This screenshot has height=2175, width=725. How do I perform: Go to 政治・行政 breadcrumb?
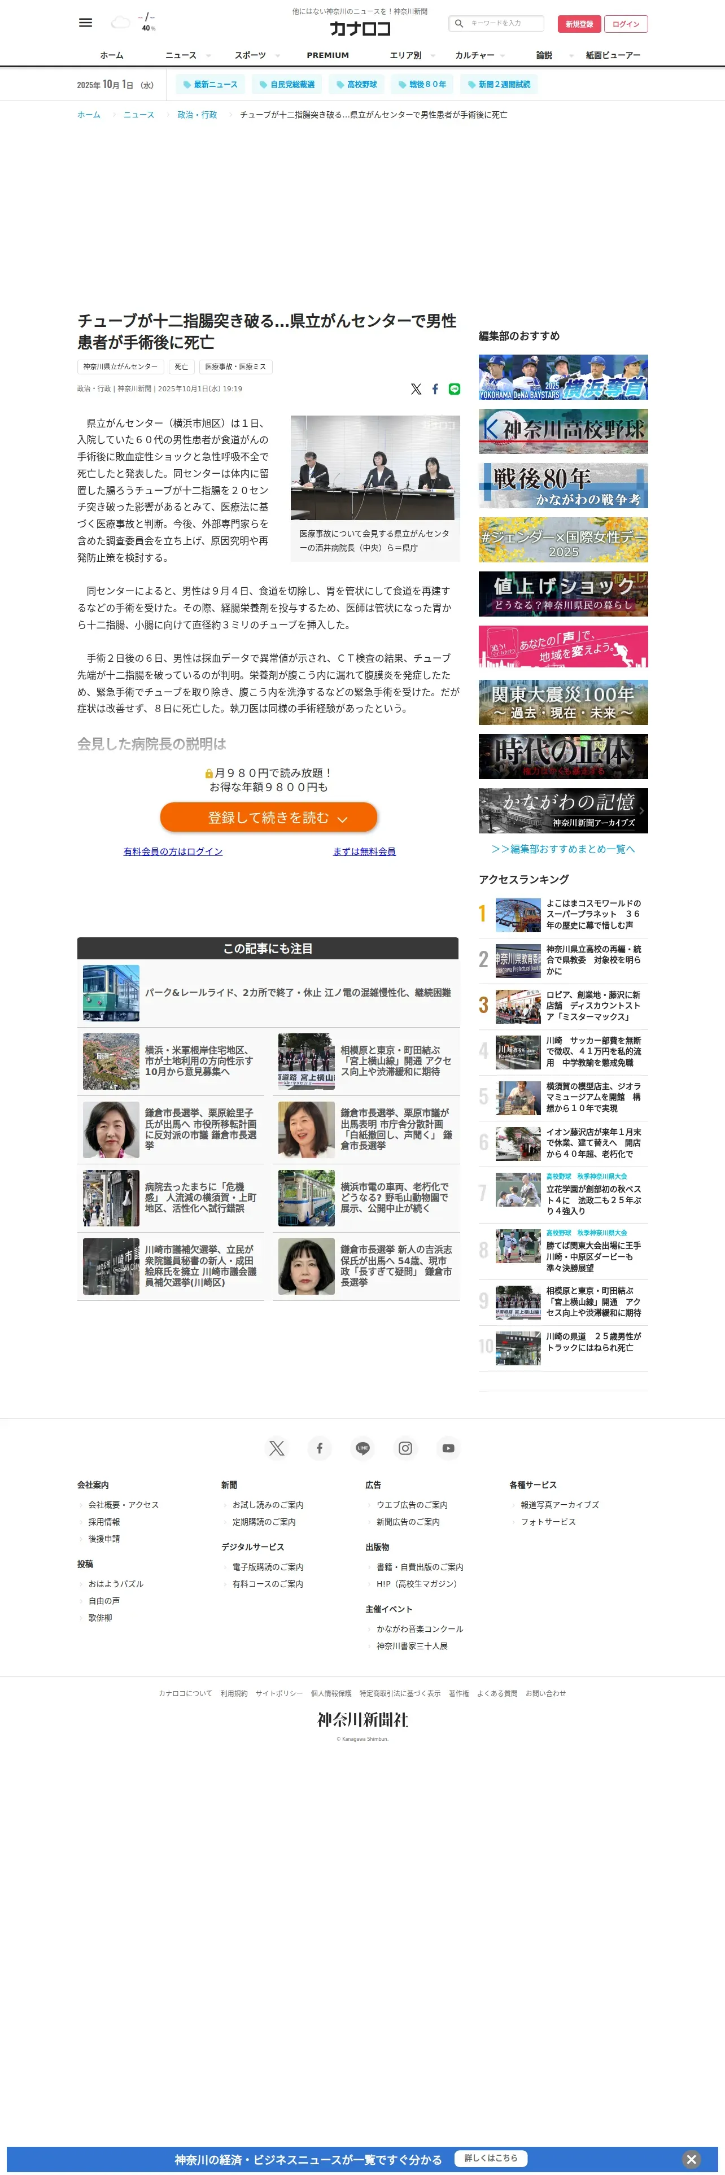click(x=196, y=115)
